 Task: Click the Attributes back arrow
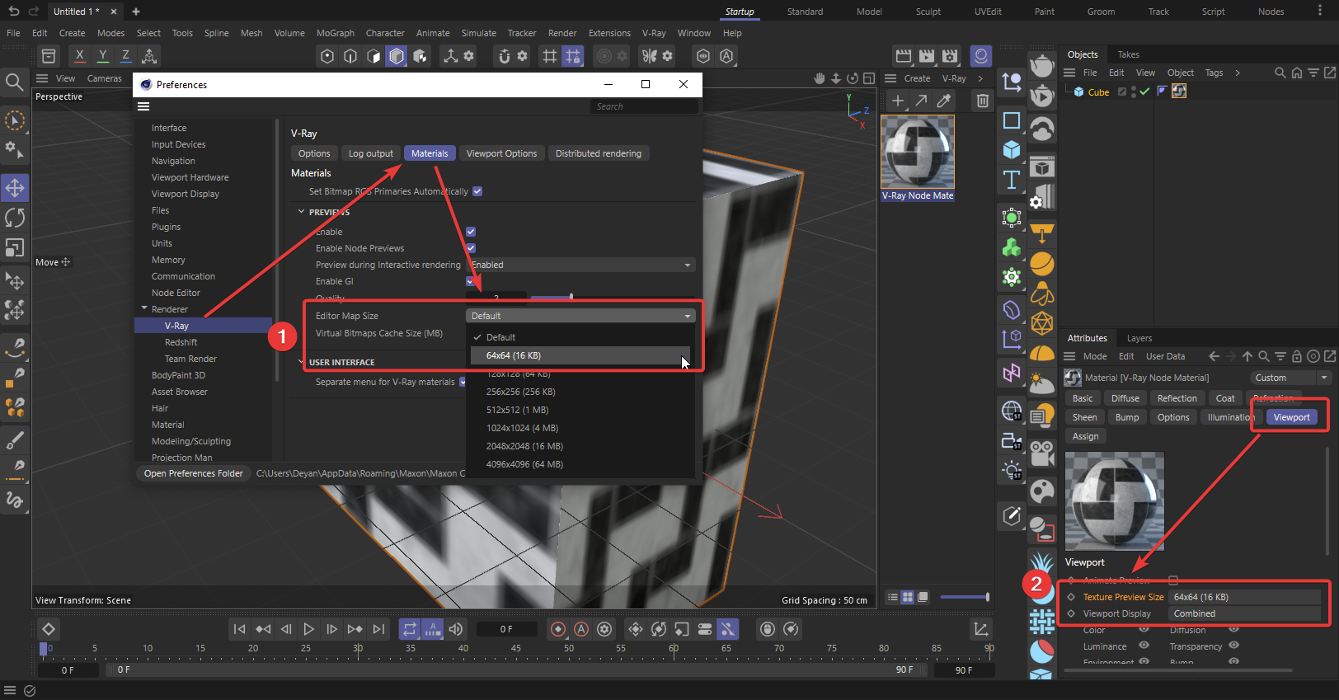1214,356
